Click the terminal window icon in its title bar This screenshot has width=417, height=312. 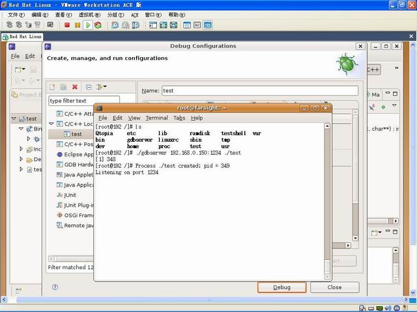(x=99, y=109)
